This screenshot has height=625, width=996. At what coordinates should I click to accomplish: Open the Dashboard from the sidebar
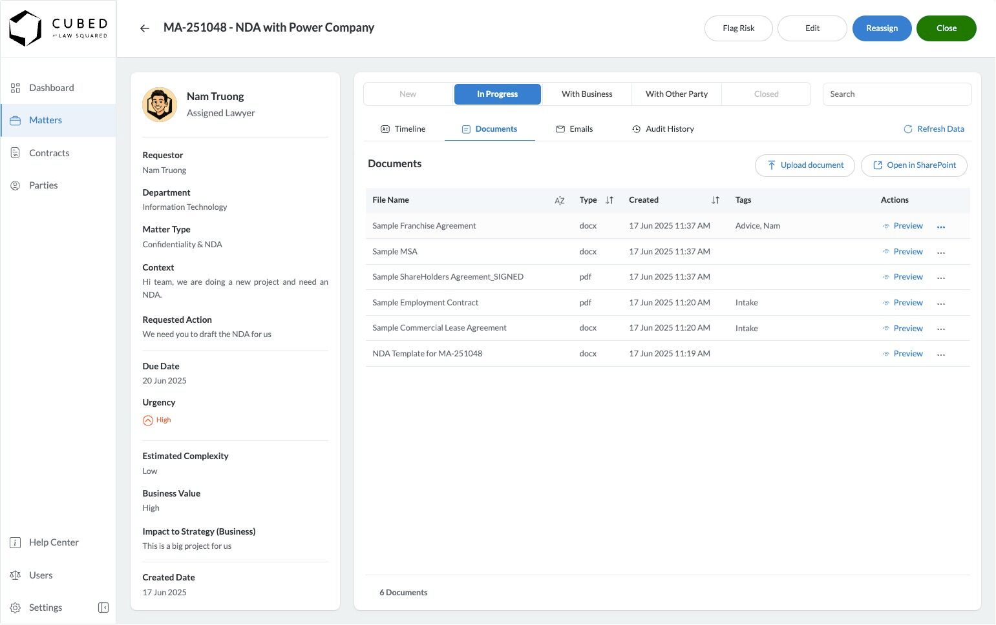point(51,88)
